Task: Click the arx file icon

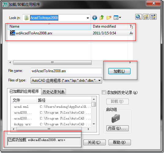Action: [13, 33]
